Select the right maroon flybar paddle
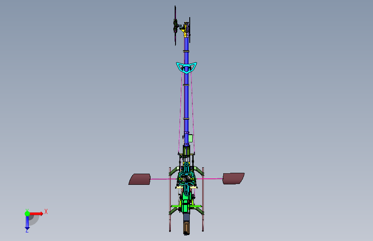The height and width of the screenshot is (241, 373). tap(234, 178)
